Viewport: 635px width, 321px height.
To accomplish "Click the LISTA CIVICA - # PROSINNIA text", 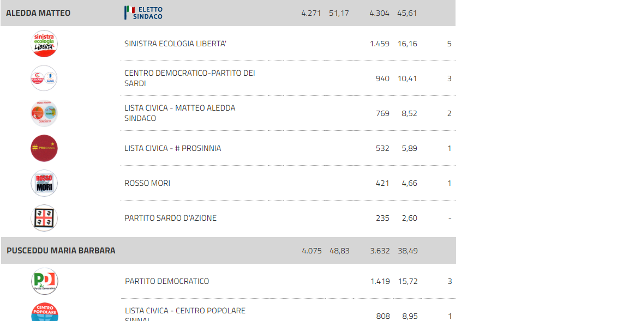I will [172, 148].
